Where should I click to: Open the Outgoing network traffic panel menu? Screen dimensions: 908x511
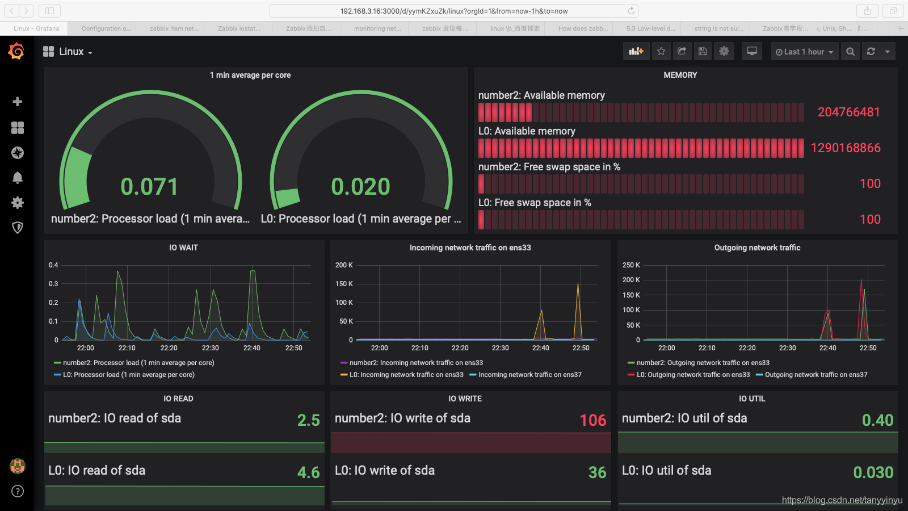(x=758, y=248)
